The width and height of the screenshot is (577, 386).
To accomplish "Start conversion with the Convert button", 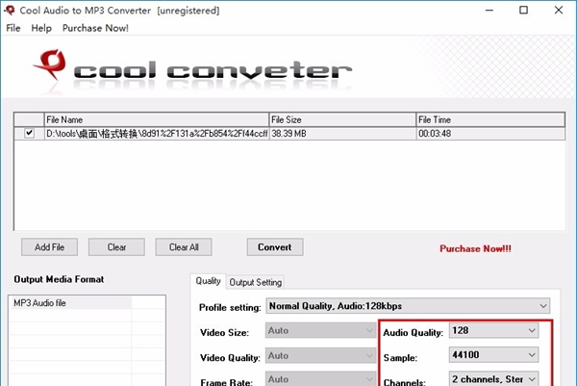I will [275, 246].
